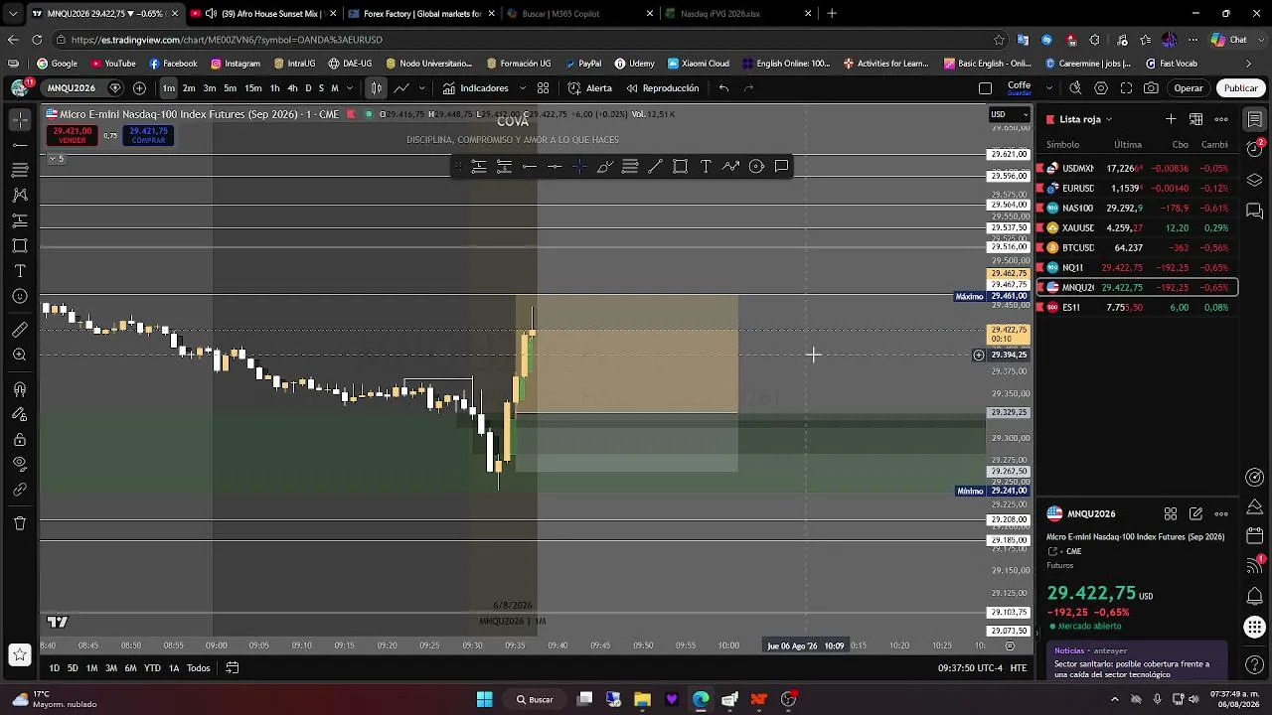Select the trend line icon in floating toolbar

pos(655,167)
